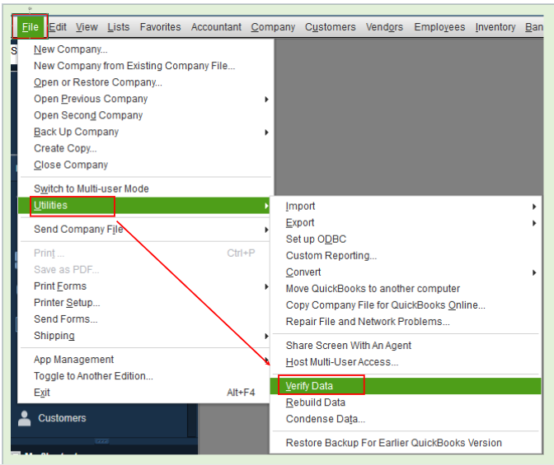554x465 pixels.
Task: Expand the Convert submenu
Action: 406,272
